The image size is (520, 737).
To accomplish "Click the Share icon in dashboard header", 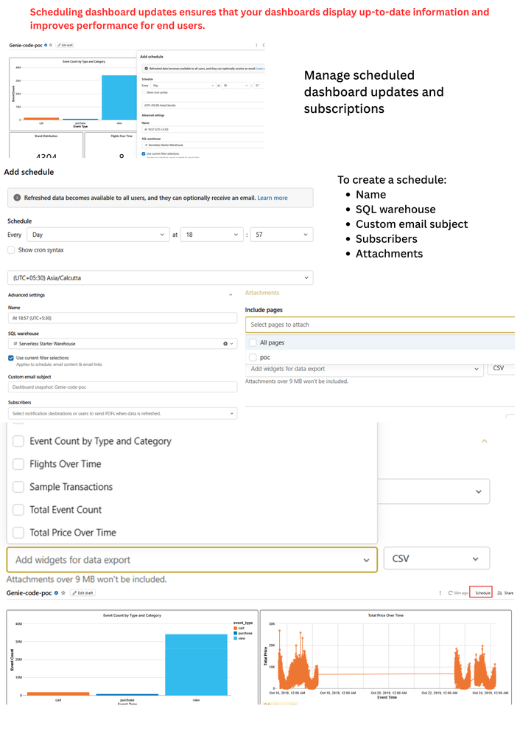I will tap(500, 593).
